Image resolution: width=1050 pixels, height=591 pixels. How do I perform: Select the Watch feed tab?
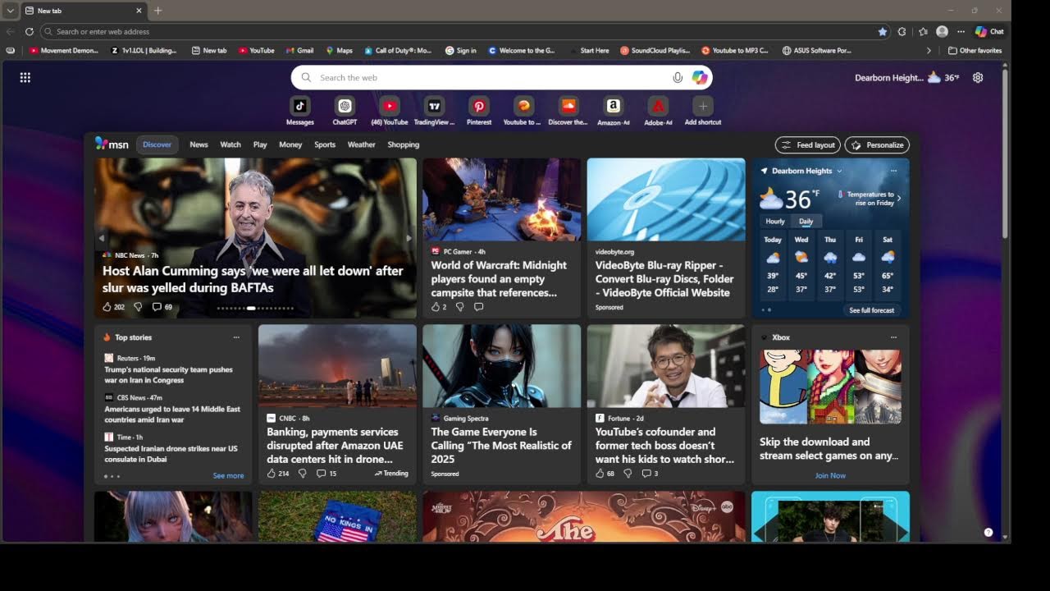(x=231, y=144)
